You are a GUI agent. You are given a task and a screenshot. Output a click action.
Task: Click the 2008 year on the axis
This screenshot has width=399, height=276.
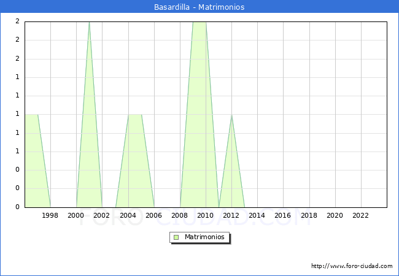180,215
